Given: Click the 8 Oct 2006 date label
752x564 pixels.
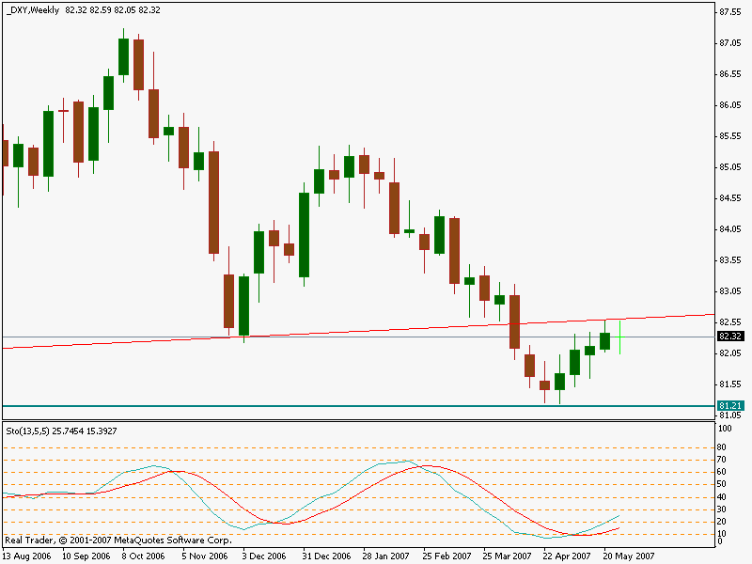Looking at the screenshot, I should (144, 556).
